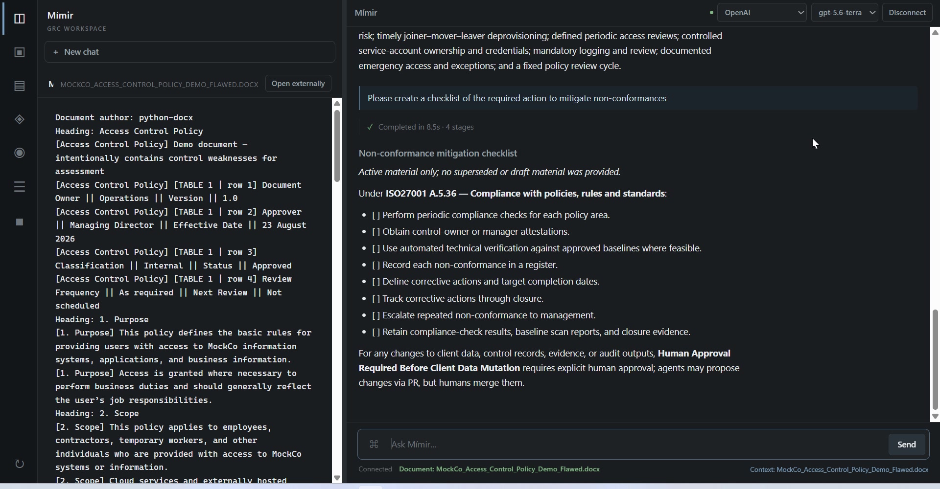The image size is (940, 489).
Task: Click the document panel scrollbar thumb
Action: click(337, 146)
